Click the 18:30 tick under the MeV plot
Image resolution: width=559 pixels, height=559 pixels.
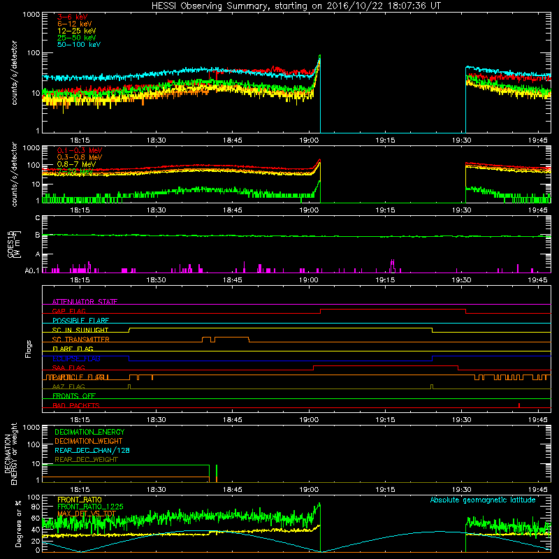point(156,210)
